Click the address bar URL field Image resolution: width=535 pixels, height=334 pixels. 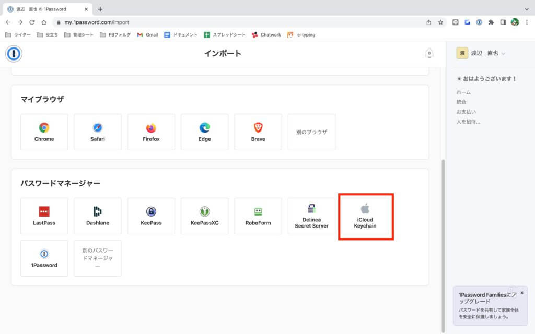pos(239,22)
